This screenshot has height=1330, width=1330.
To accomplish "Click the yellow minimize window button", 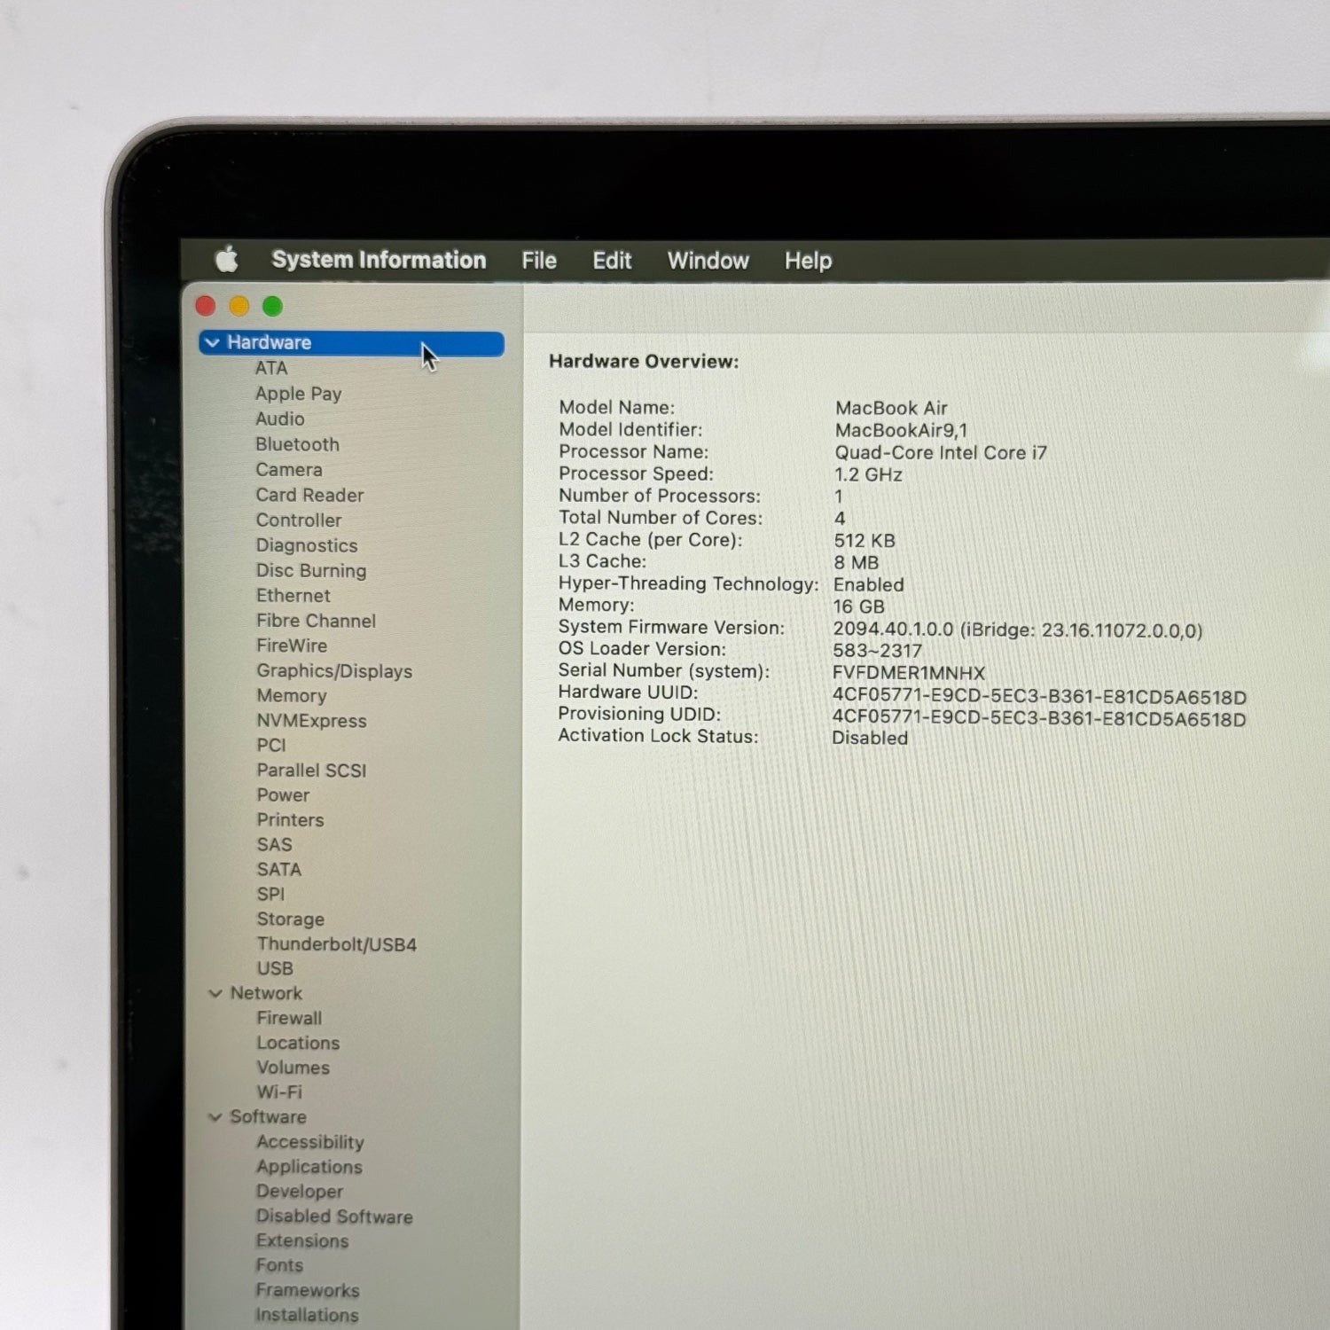I will [239, 307].
